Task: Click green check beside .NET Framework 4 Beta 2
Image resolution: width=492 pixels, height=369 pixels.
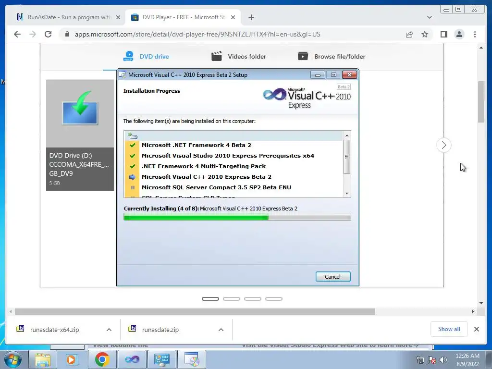Action: click(133, 145)
